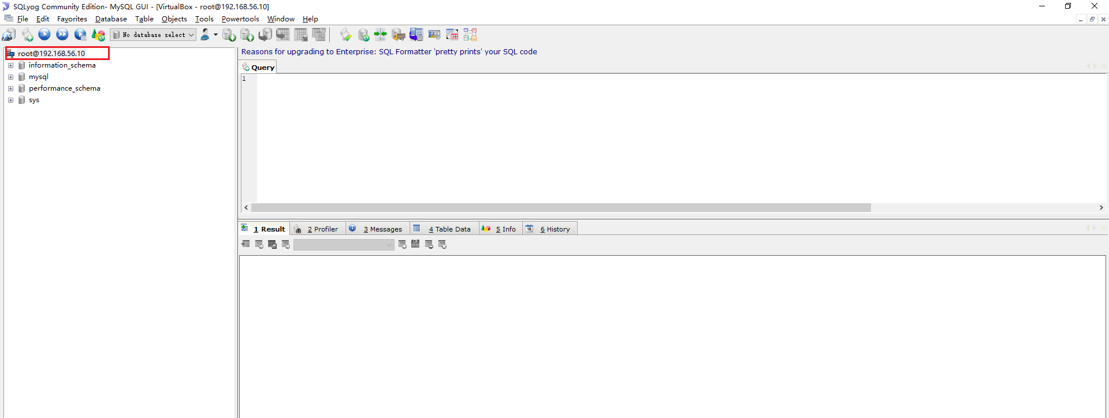Click first icon in result pane toolbar

point(245,244)
